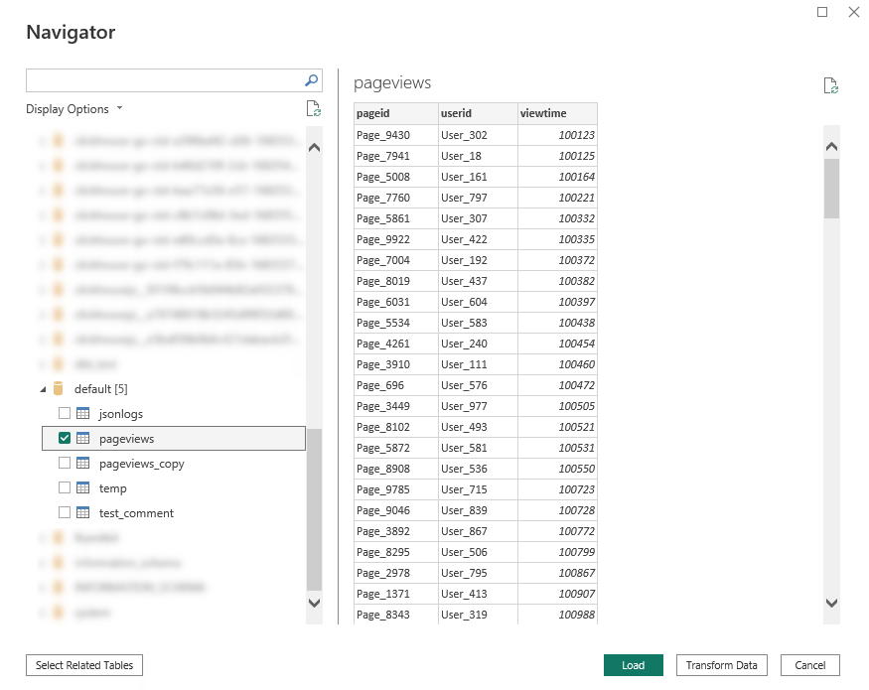Collapse the default database node
This screenshot has height=690, width=869.
[43, 389]
